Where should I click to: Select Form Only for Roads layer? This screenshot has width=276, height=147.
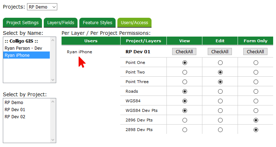[x=256, y=92]
